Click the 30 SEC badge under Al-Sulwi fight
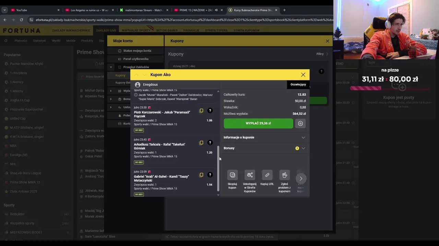This screenshot has width=439, height=246. (139, 194)
